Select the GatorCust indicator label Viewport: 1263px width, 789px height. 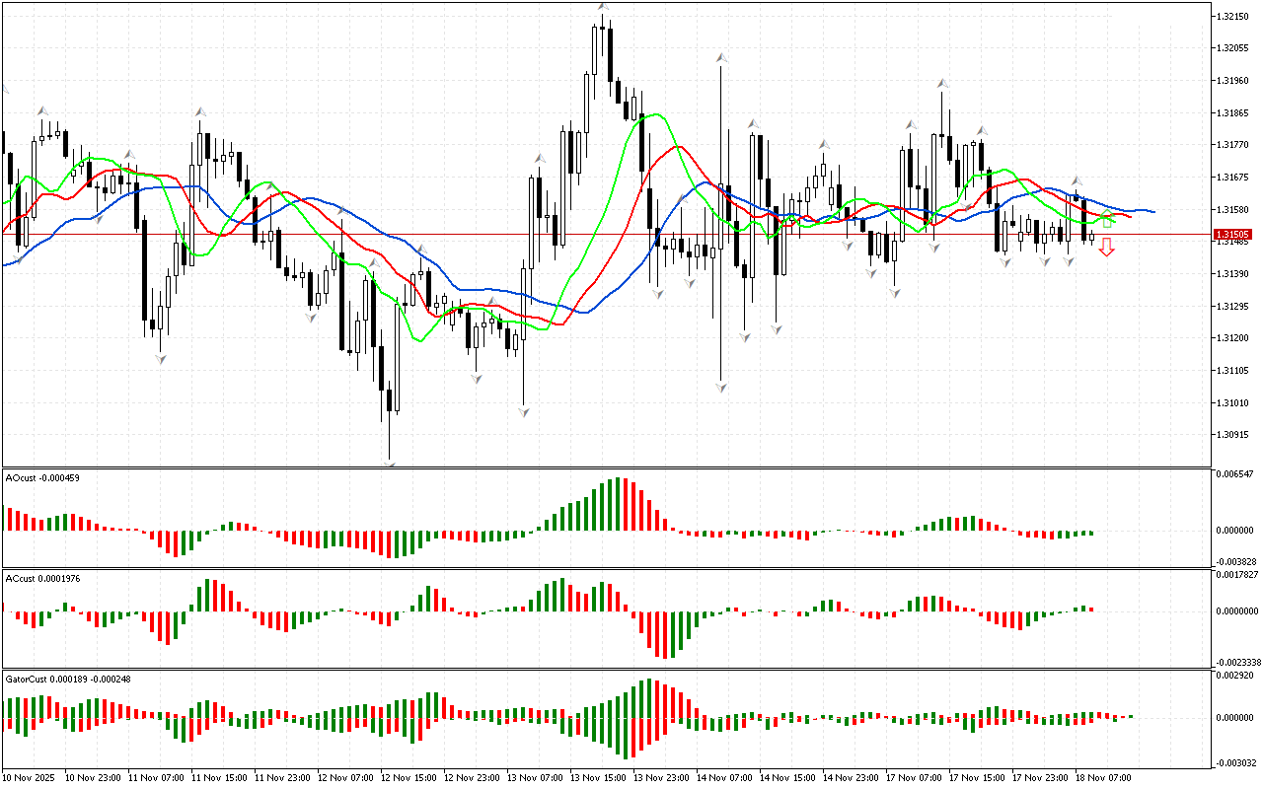coord(67,679)
